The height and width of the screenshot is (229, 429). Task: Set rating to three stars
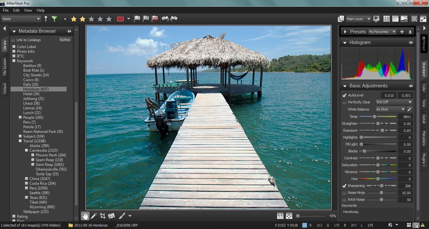[x=91, y=19]
